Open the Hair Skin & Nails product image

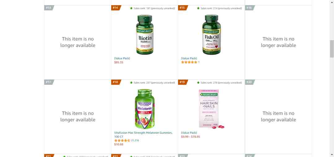(211, 109)
